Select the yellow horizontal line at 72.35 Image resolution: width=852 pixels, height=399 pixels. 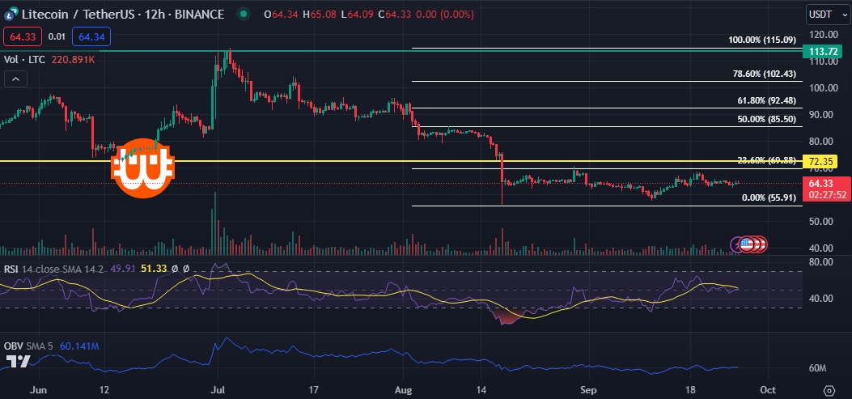(402, 161)
